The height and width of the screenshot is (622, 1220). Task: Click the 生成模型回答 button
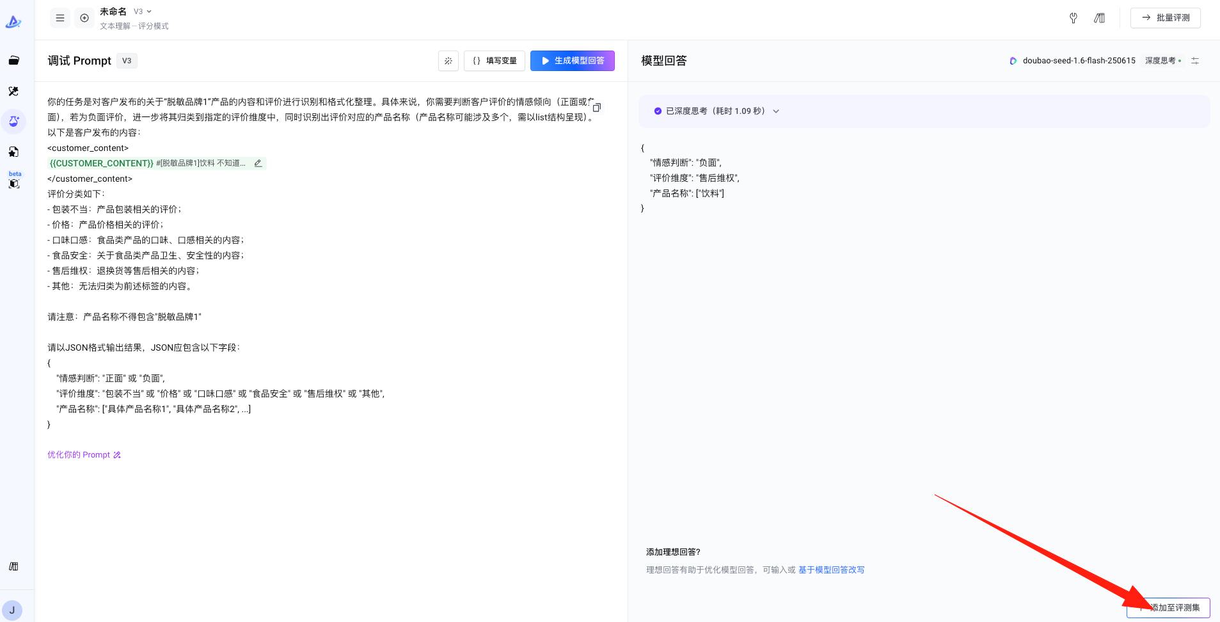(x=573, y=61)
